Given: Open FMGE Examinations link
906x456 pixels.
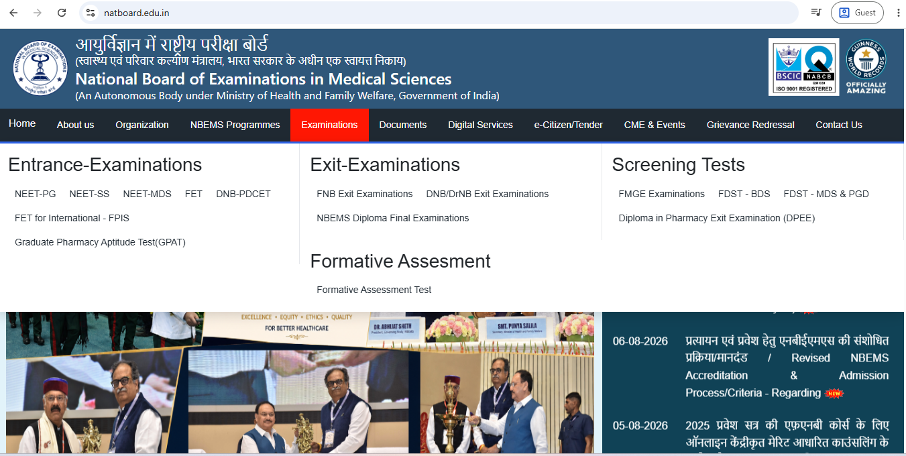Looking at the screenshot, I should [662, 194].
